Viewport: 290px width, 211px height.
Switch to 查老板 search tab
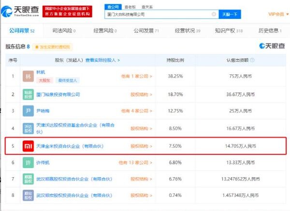(130, 7)
